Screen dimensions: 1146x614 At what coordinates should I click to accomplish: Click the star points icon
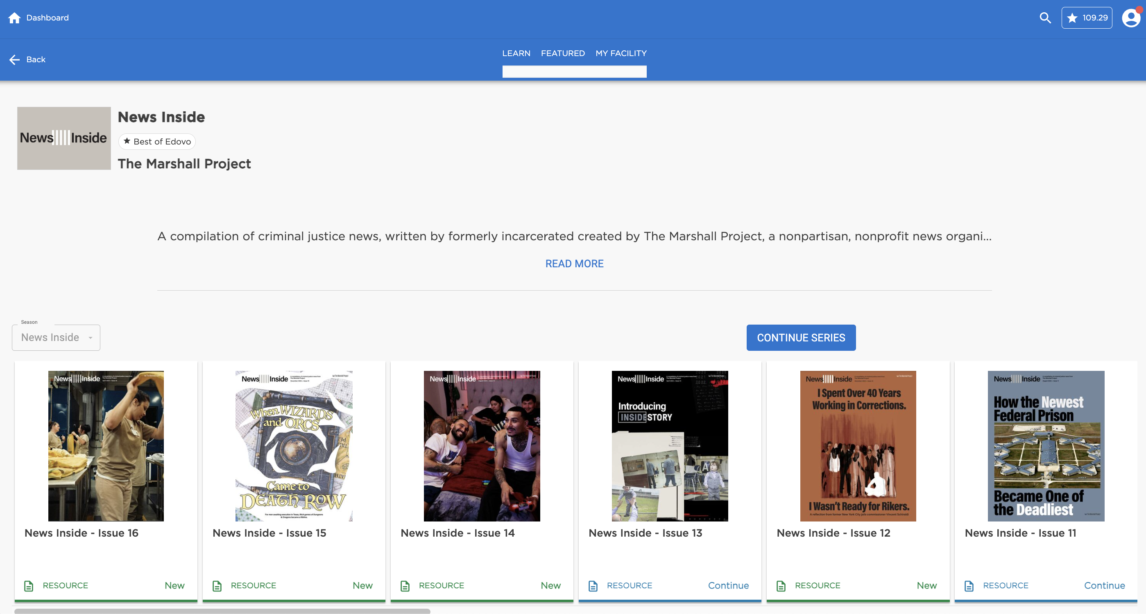point(1072,18)
